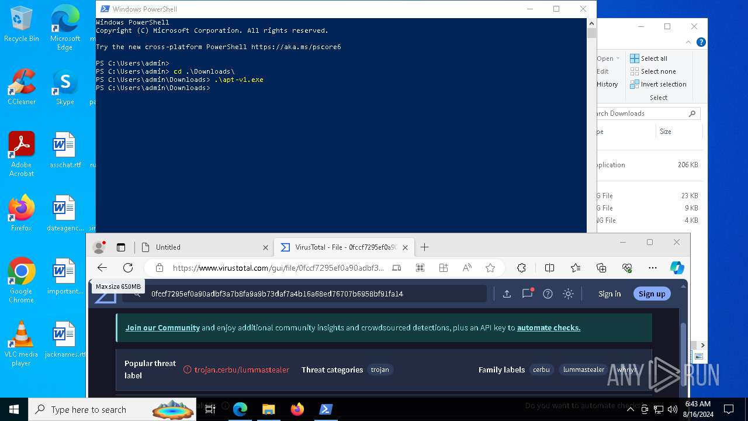This screenshot has width=748, height=421.
Task: Close the VirusTotal tab
Action: (x=406, y=247)
